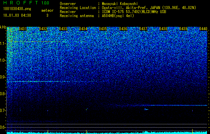Click the 'Receiver' field label

coord(68,12)
